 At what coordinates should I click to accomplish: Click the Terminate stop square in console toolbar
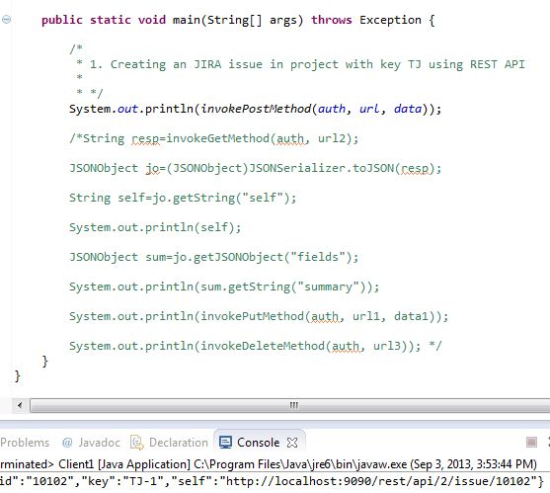pos(531,443)
